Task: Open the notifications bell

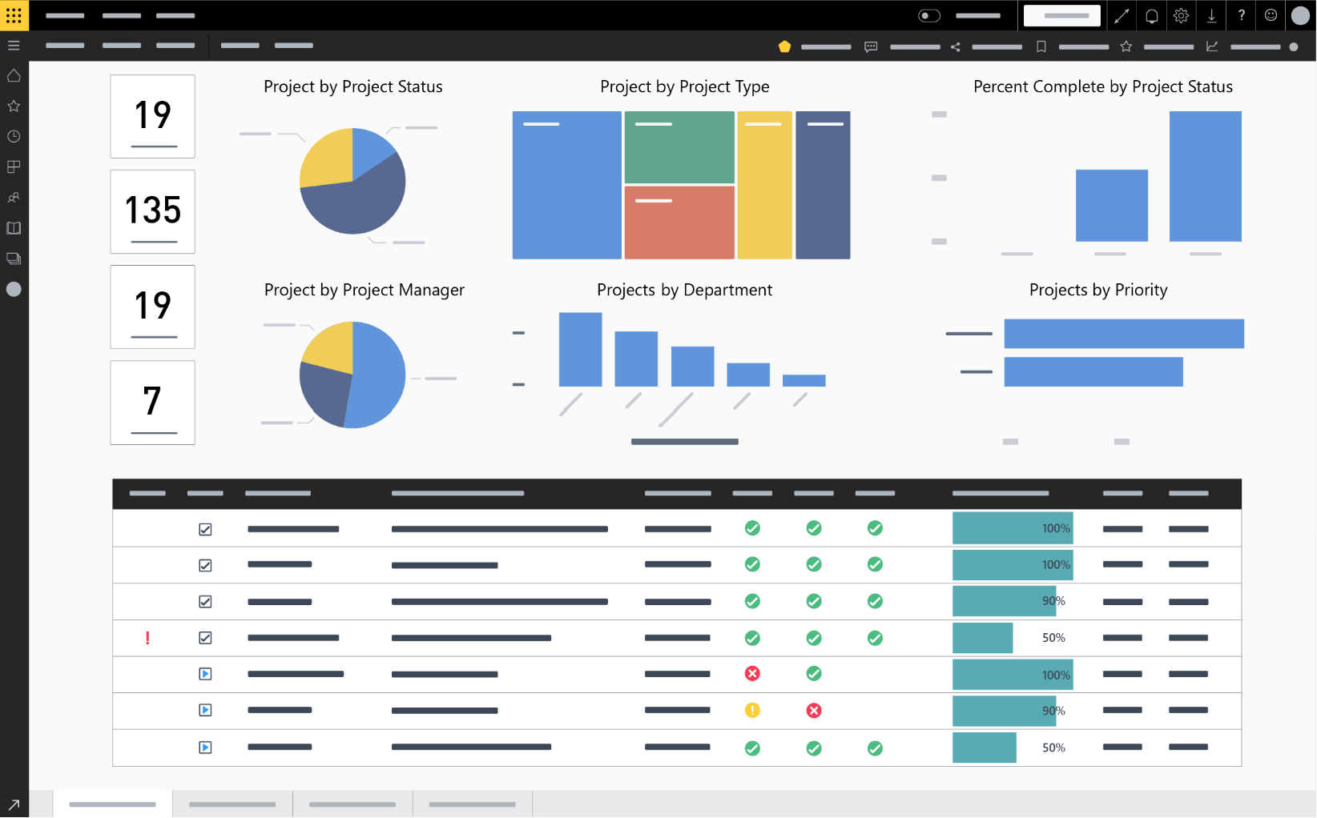Action: 1151,15
